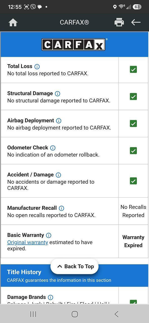Open info icon beside Airbag Deployment

[59, 121]
